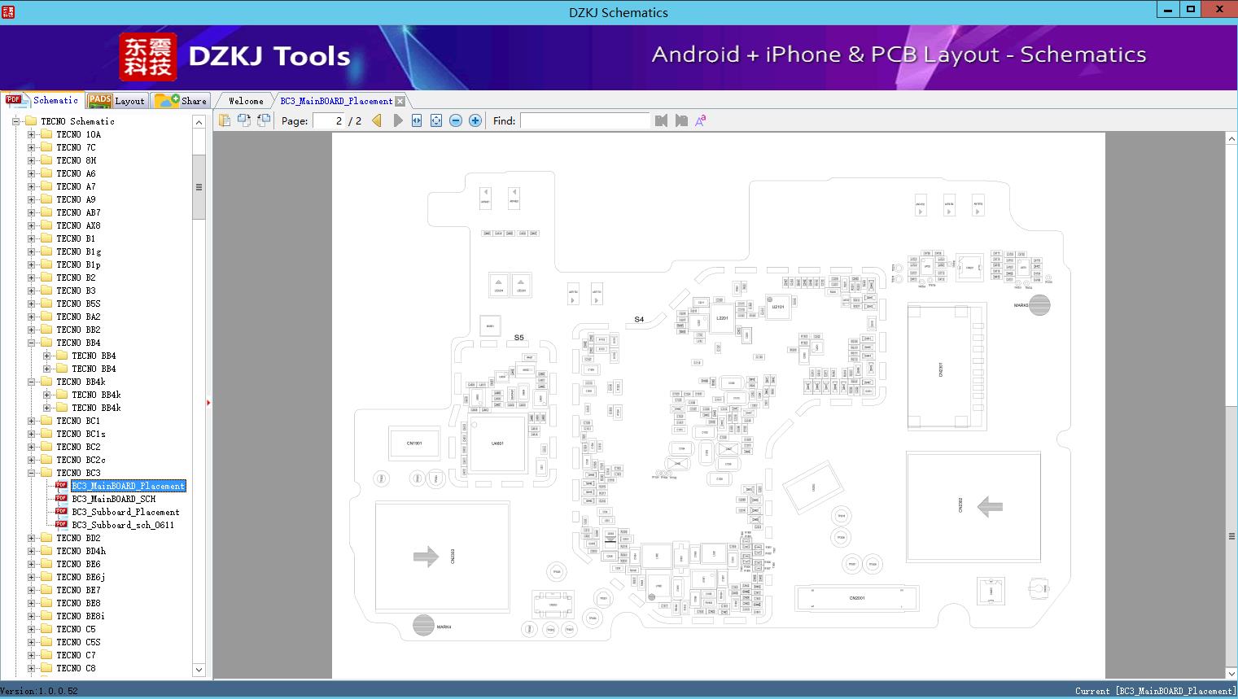The image size is (1238, 699).
Task: Expand the TECNO C8 folder
Action: tap(31, 668)
